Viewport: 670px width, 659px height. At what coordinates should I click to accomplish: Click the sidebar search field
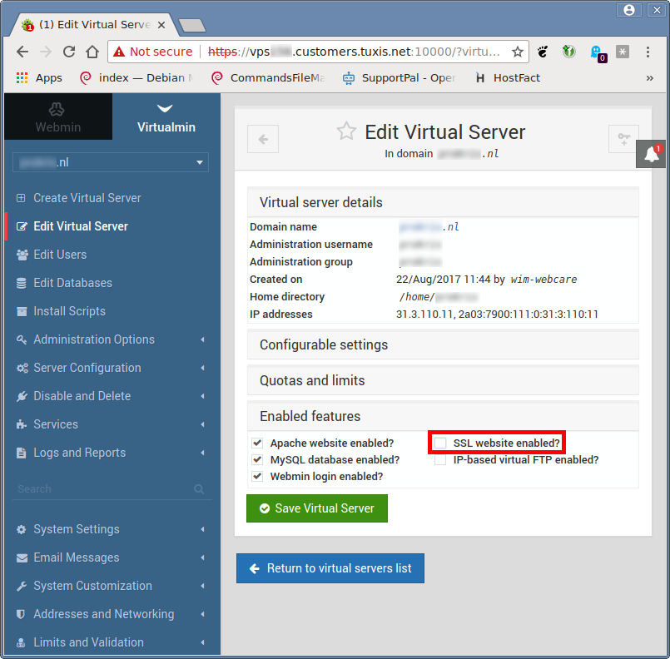(x=100, y=489)
